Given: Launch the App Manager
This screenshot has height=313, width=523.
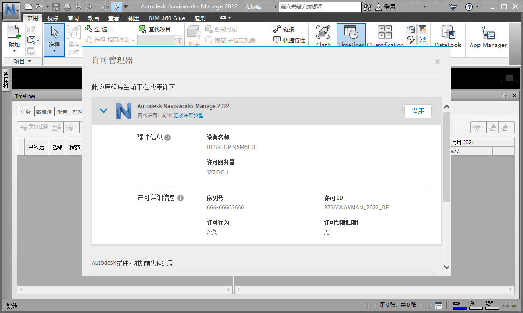Looking at the screenshot, I should [488, 36].
